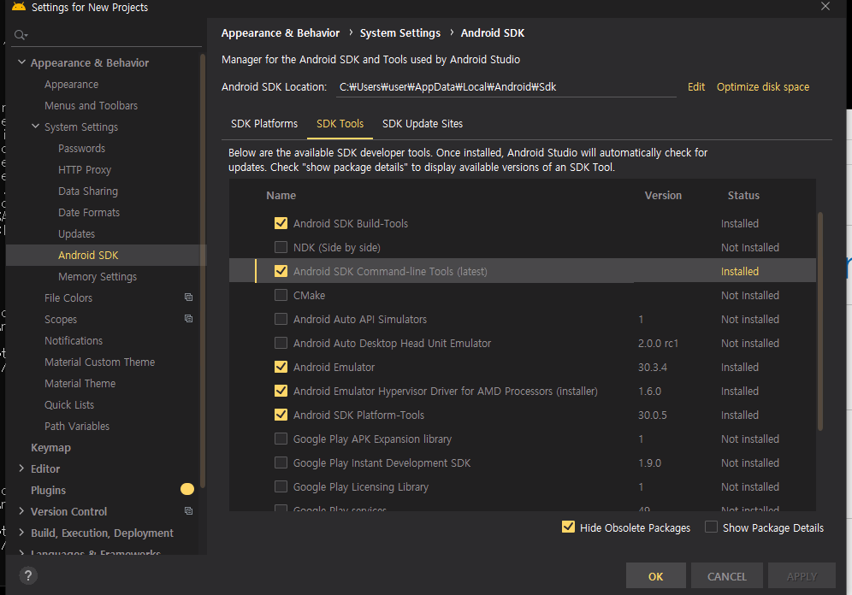Image resolution: width=852 pixels, height=595 pixels.
Task: Check Google Play Instant Development SDK
Action: [x=281, y=462]
